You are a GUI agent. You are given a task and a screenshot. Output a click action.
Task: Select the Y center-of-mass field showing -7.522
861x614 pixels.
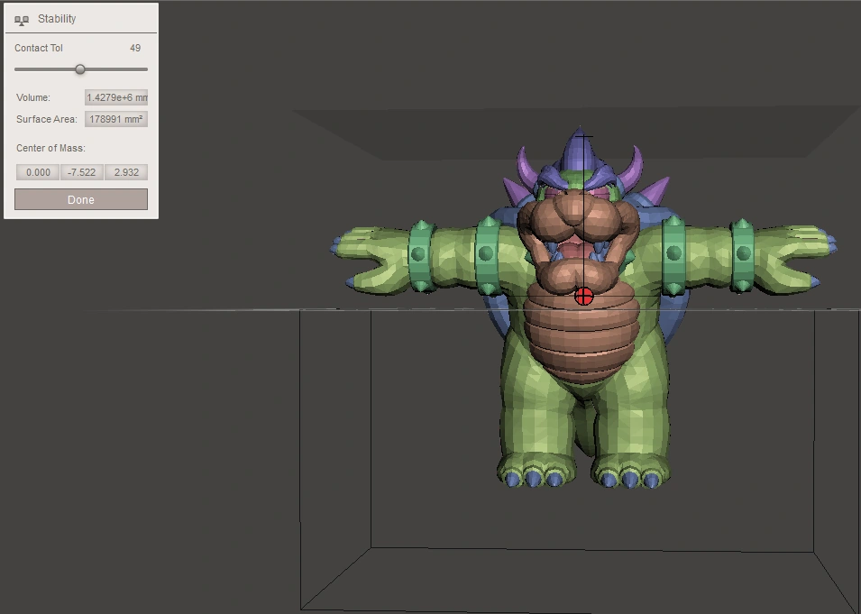(x=80, y=171)
